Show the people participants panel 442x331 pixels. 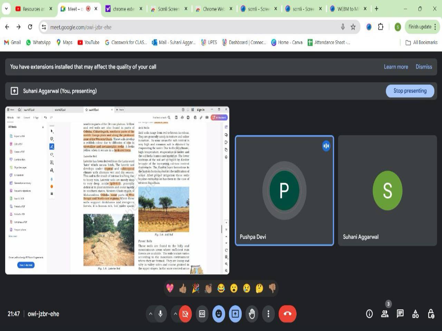pos(385,314)
